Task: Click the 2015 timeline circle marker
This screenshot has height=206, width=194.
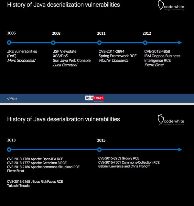Action: (x=100, y=150)
